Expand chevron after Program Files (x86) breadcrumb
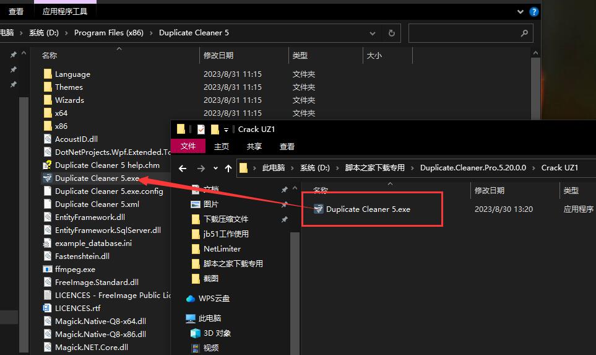The width and height of the screenshot is (596, 355). pos(151,33)
